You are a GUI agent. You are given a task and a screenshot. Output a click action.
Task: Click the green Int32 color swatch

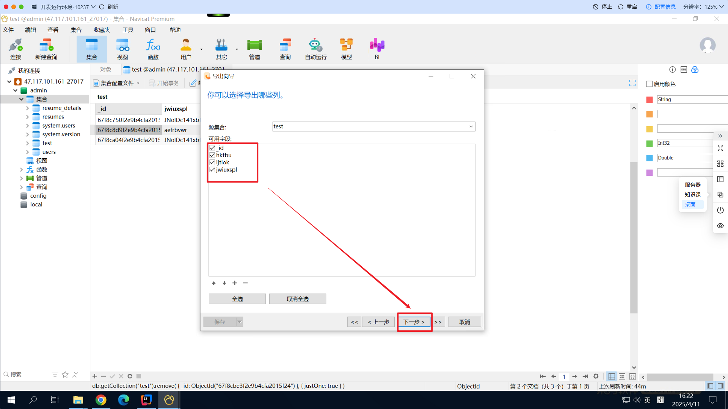650,143
